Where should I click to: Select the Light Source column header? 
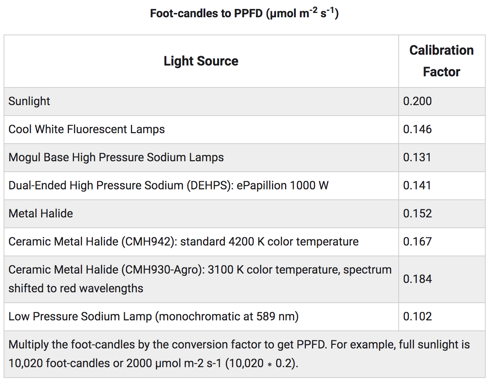201,61
